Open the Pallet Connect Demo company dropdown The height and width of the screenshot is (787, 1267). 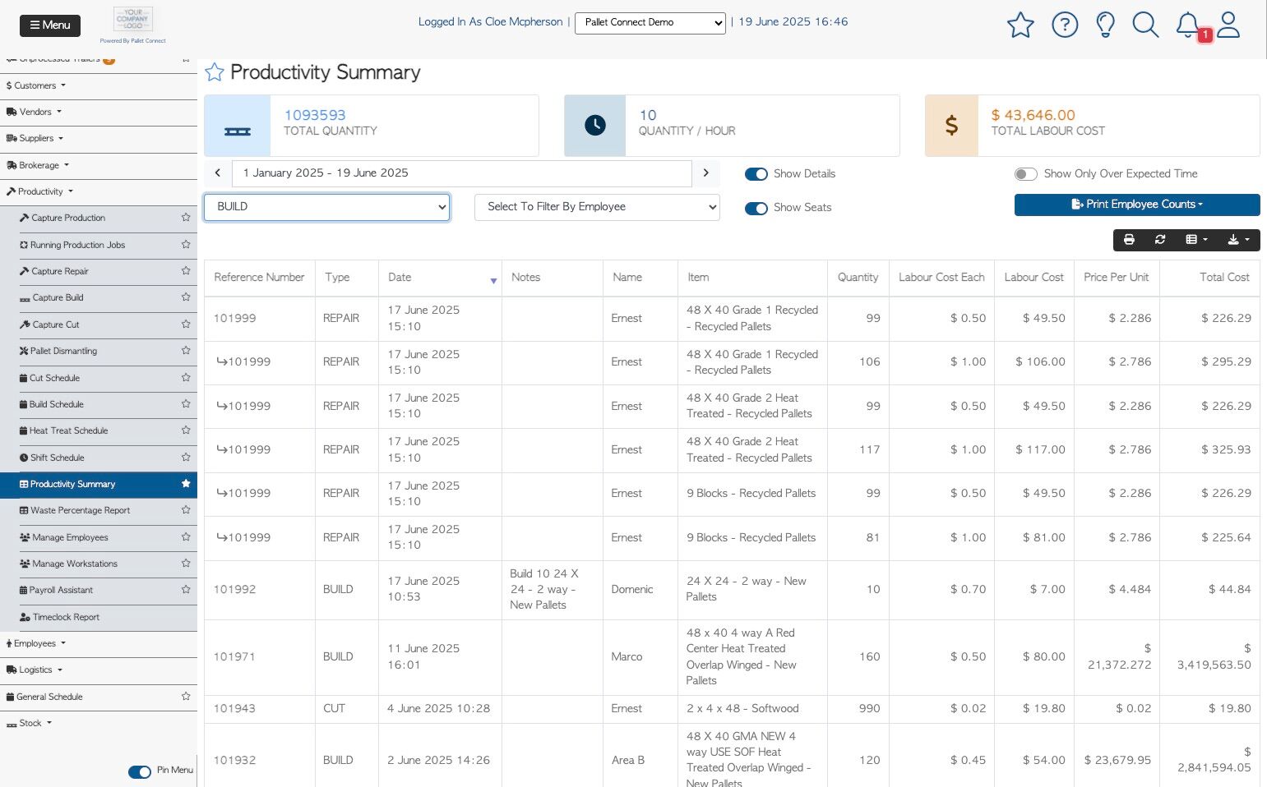pyautogui.click(x=650, y=23)
